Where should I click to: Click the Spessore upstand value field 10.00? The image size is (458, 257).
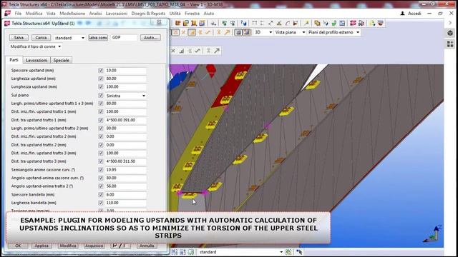pos(126,71)
